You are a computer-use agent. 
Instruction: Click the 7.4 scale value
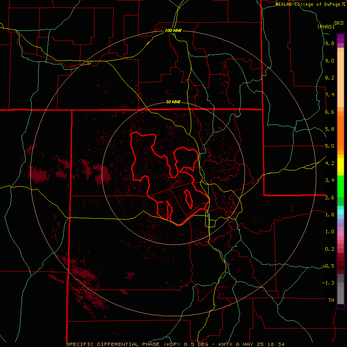click(x=330, y=95)
